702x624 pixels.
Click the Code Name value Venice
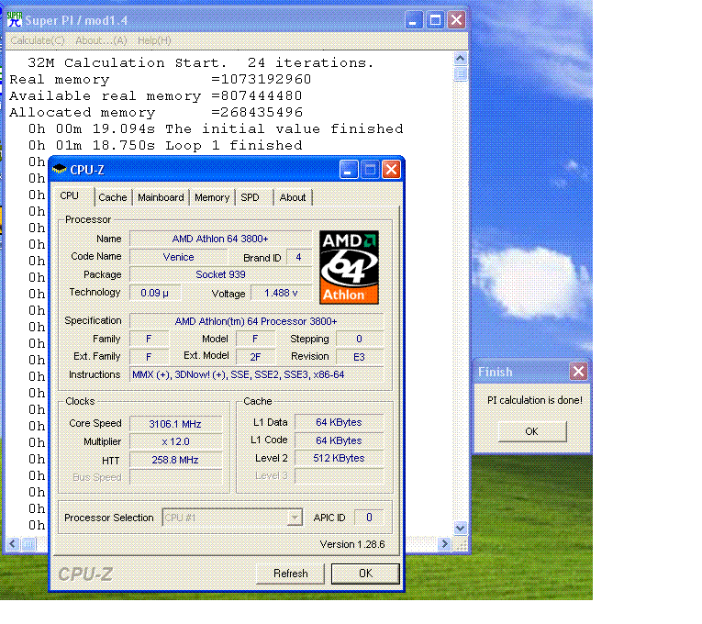click(x=178, y=257)
